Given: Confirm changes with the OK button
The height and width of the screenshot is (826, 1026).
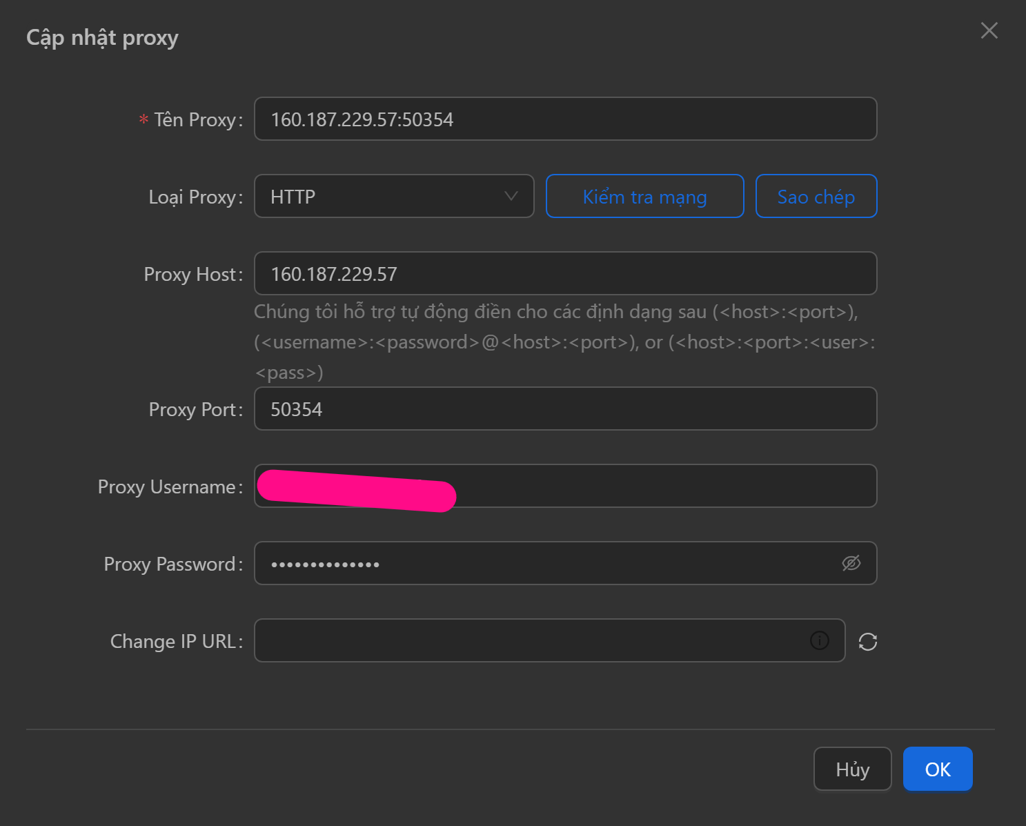Looking at the screenshot, I should tap(937, 769).
